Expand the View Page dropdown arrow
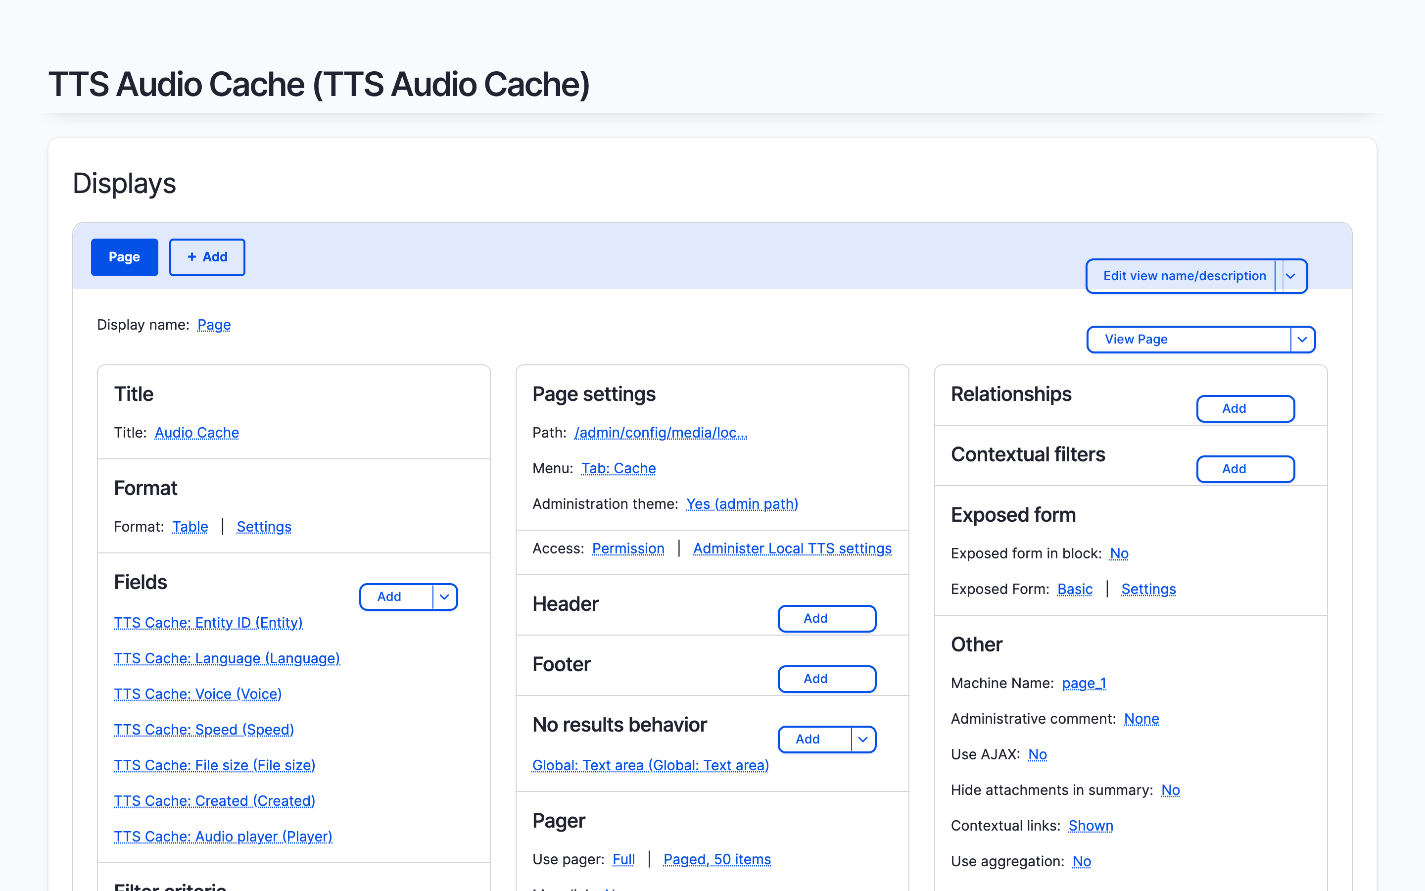Screen dimensions: 1425x891 pos(1302,340)
